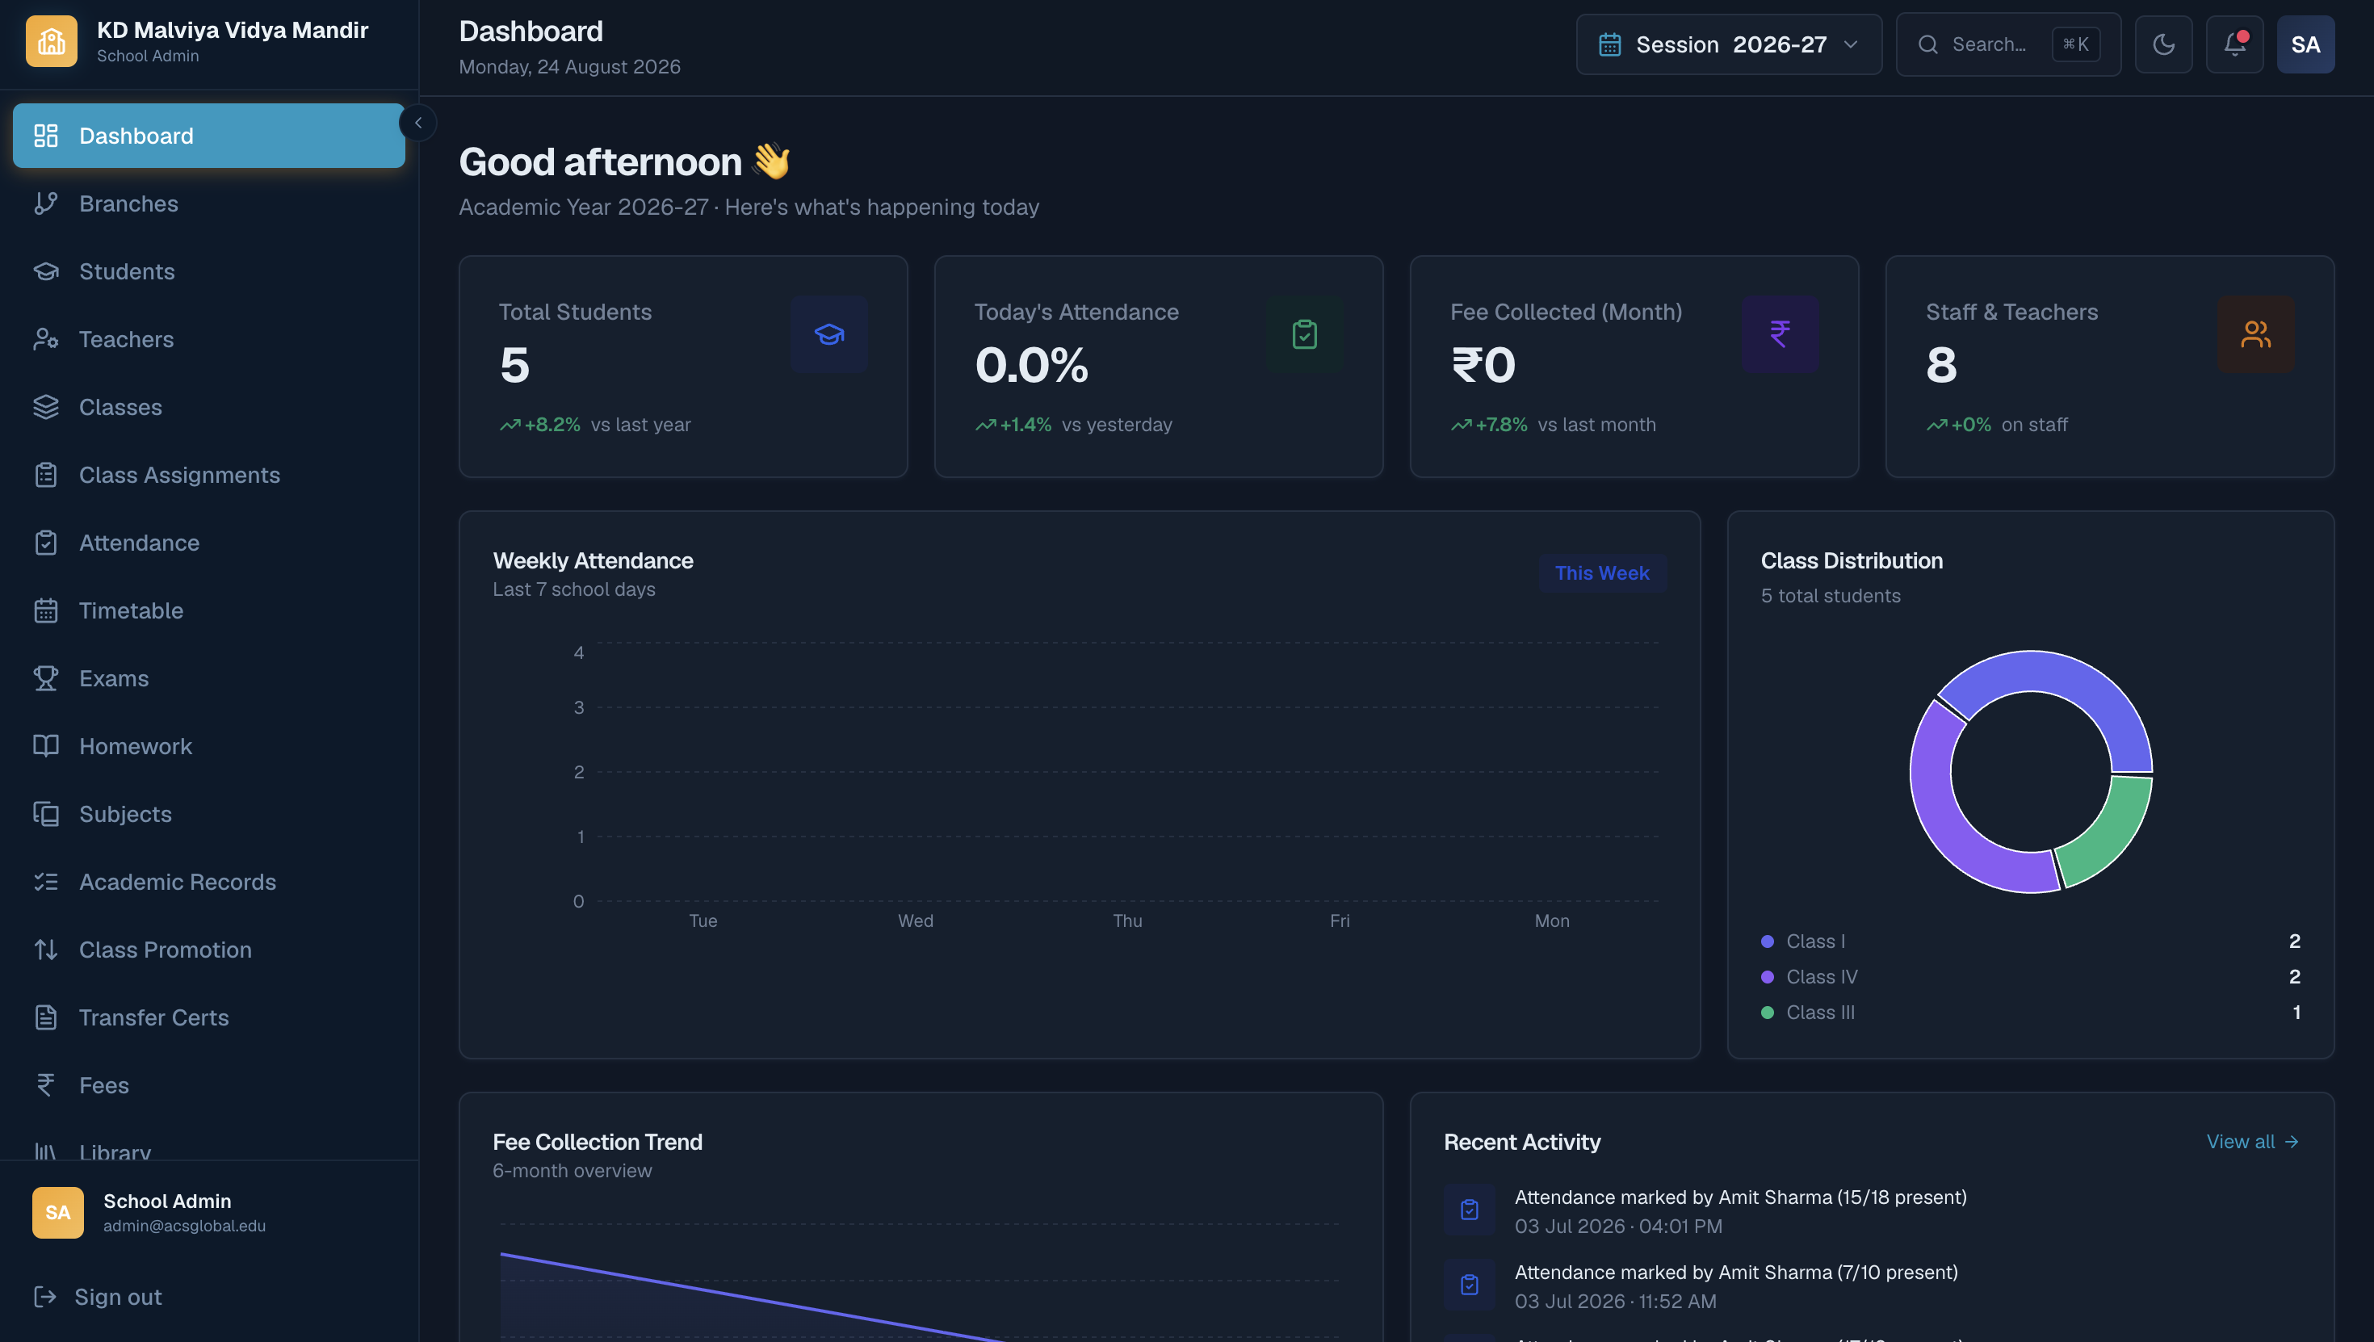
Task: Click the Weekly Attendance heading
Action: pyautogui.click(x=593, y=560)
